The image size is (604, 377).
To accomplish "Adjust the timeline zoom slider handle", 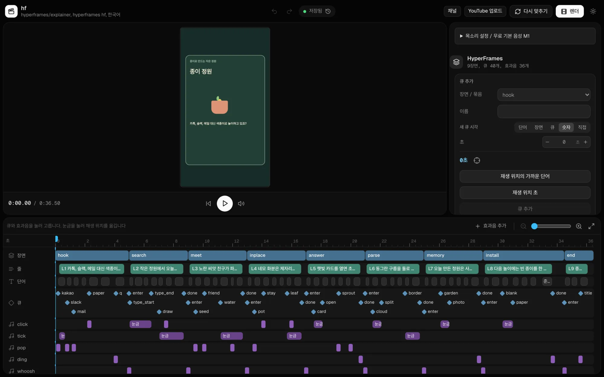I will point(535,226).
